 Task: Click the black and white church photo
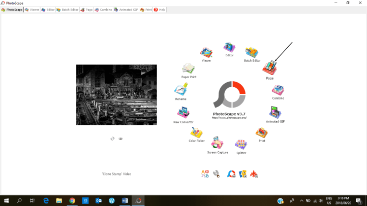pyautogui.click(x=116, y=95)
